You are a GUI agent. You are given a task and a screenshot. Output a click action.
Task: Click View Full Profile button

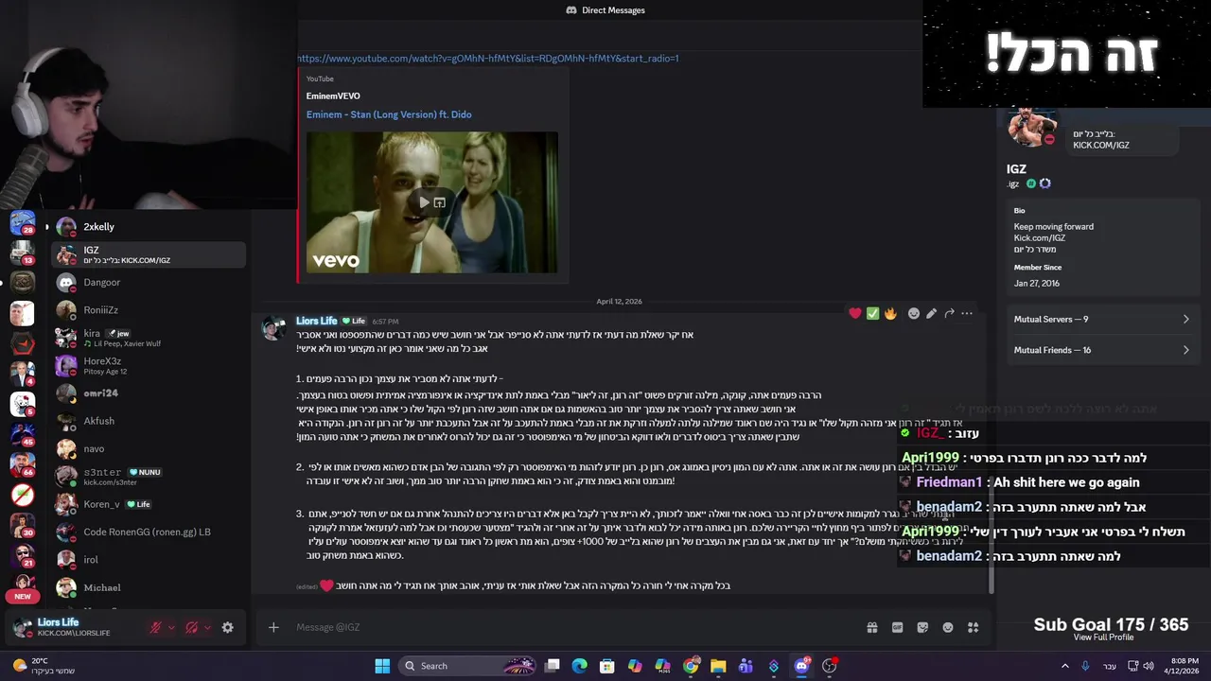[x=1103, y=637]
